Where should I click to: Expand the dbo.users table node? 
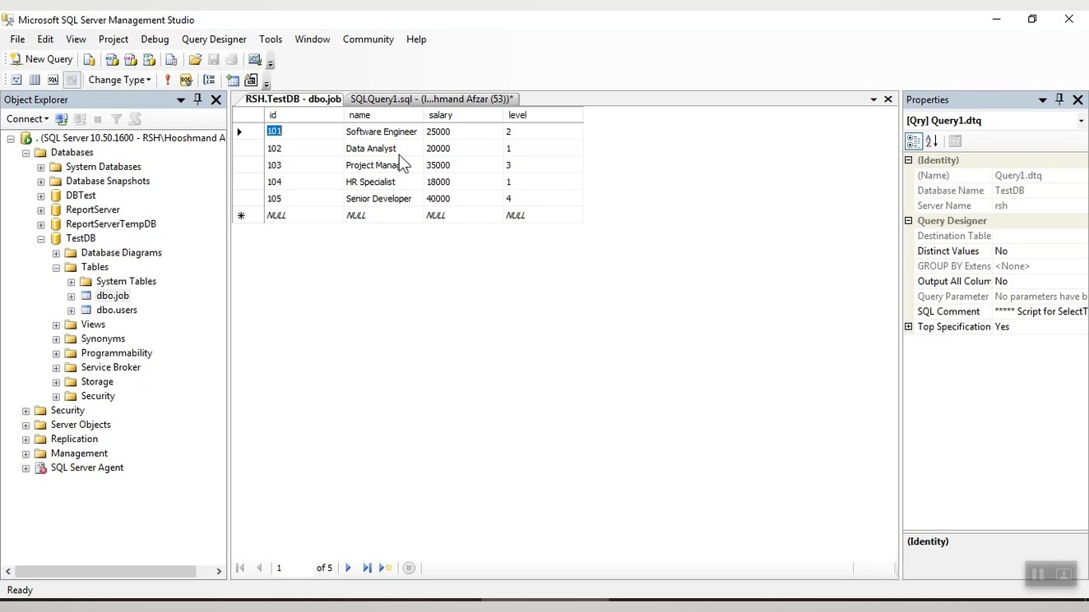(x=72, y=311)
